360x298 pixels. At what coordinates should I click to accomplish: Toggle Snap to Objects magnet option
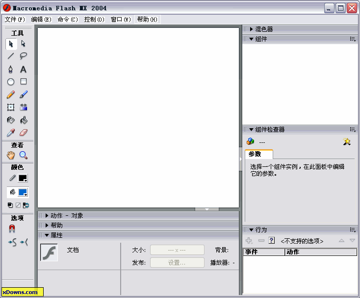pos(12,229)
